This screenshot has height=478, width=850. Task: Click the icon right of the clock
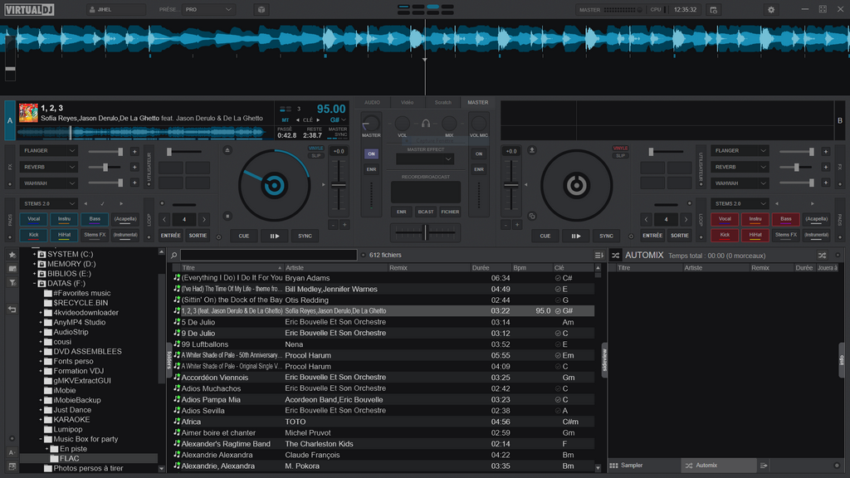click(x=713, y=10)
